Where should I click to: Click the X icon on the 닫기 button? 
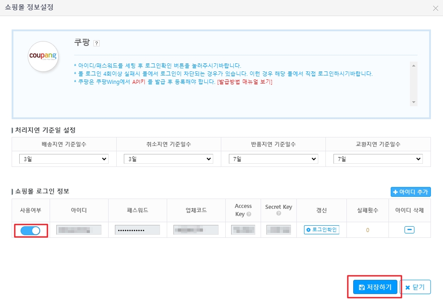click(409, 287)
